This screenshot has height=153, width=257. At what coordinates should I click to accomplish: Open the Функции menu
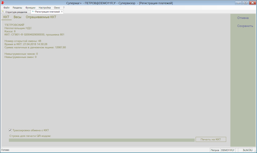tap(30, 8)
